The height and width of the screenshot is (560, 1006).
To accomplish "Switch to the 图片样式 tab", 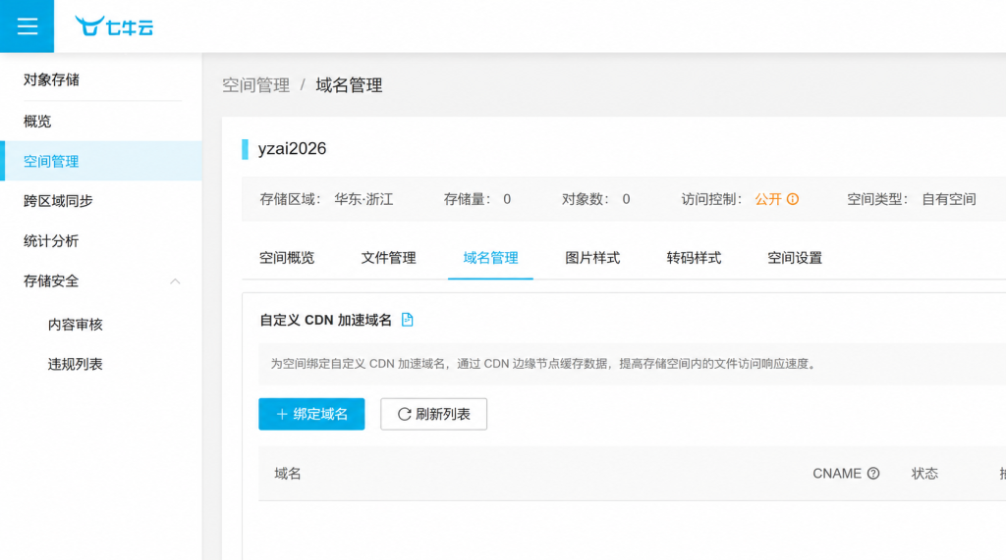I will pyautogui.click(x=592, y=258).
